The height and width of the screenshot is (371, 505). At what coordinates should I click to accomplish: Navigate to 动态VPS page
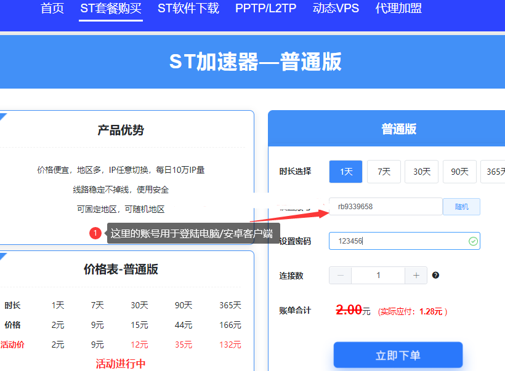336,9
